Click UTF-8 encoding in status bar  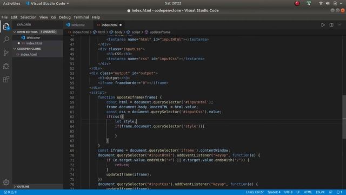[288, 192]
